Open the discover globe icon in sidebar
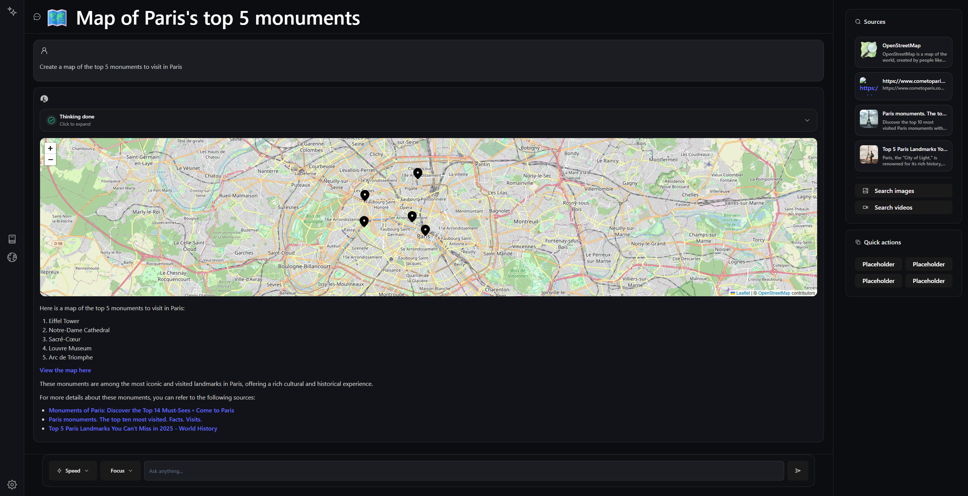 click(12, 258)
